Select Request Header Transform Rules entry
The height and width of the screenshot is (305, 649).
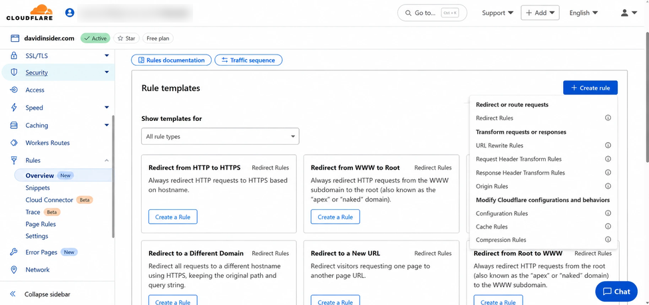pyautogui.click(x=519, y=159)
